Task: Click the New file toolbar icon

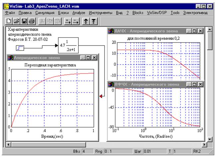Action: [x=9, y=21]
